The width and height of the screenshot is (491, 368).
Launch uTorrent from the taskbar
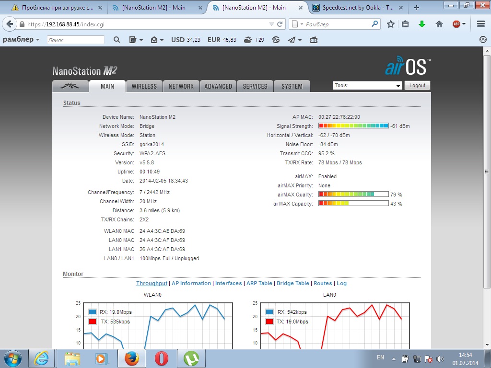pos(192,358)
